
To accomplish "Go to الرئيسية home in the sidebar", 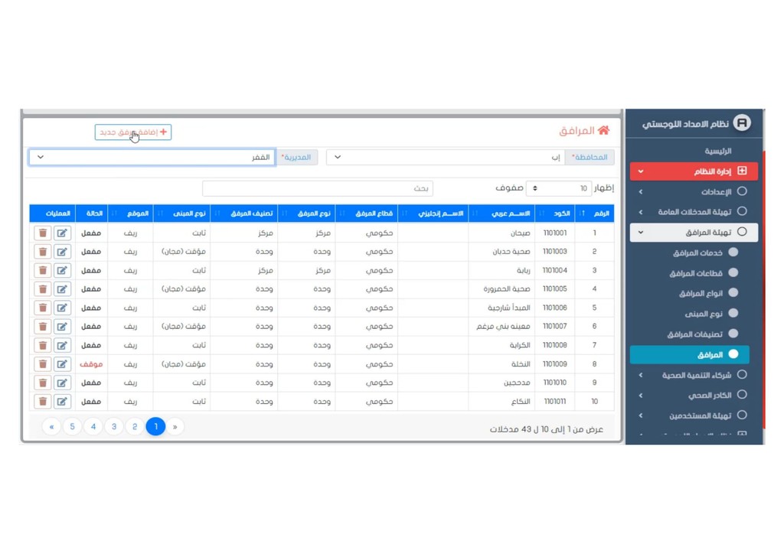I will pyautogui.click(x=718, y=151).
